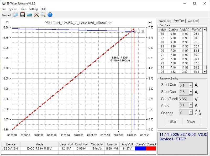Expand the Stop Curr dropdown
Screen dimensions: 210x156
point(191,92)
